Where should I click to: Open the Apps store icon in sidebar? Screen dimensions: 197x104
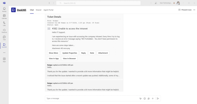pos(4,59)
